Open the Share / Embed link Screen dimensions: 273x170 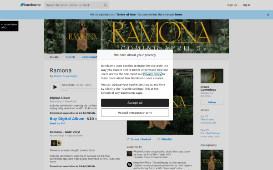point(141,139)
